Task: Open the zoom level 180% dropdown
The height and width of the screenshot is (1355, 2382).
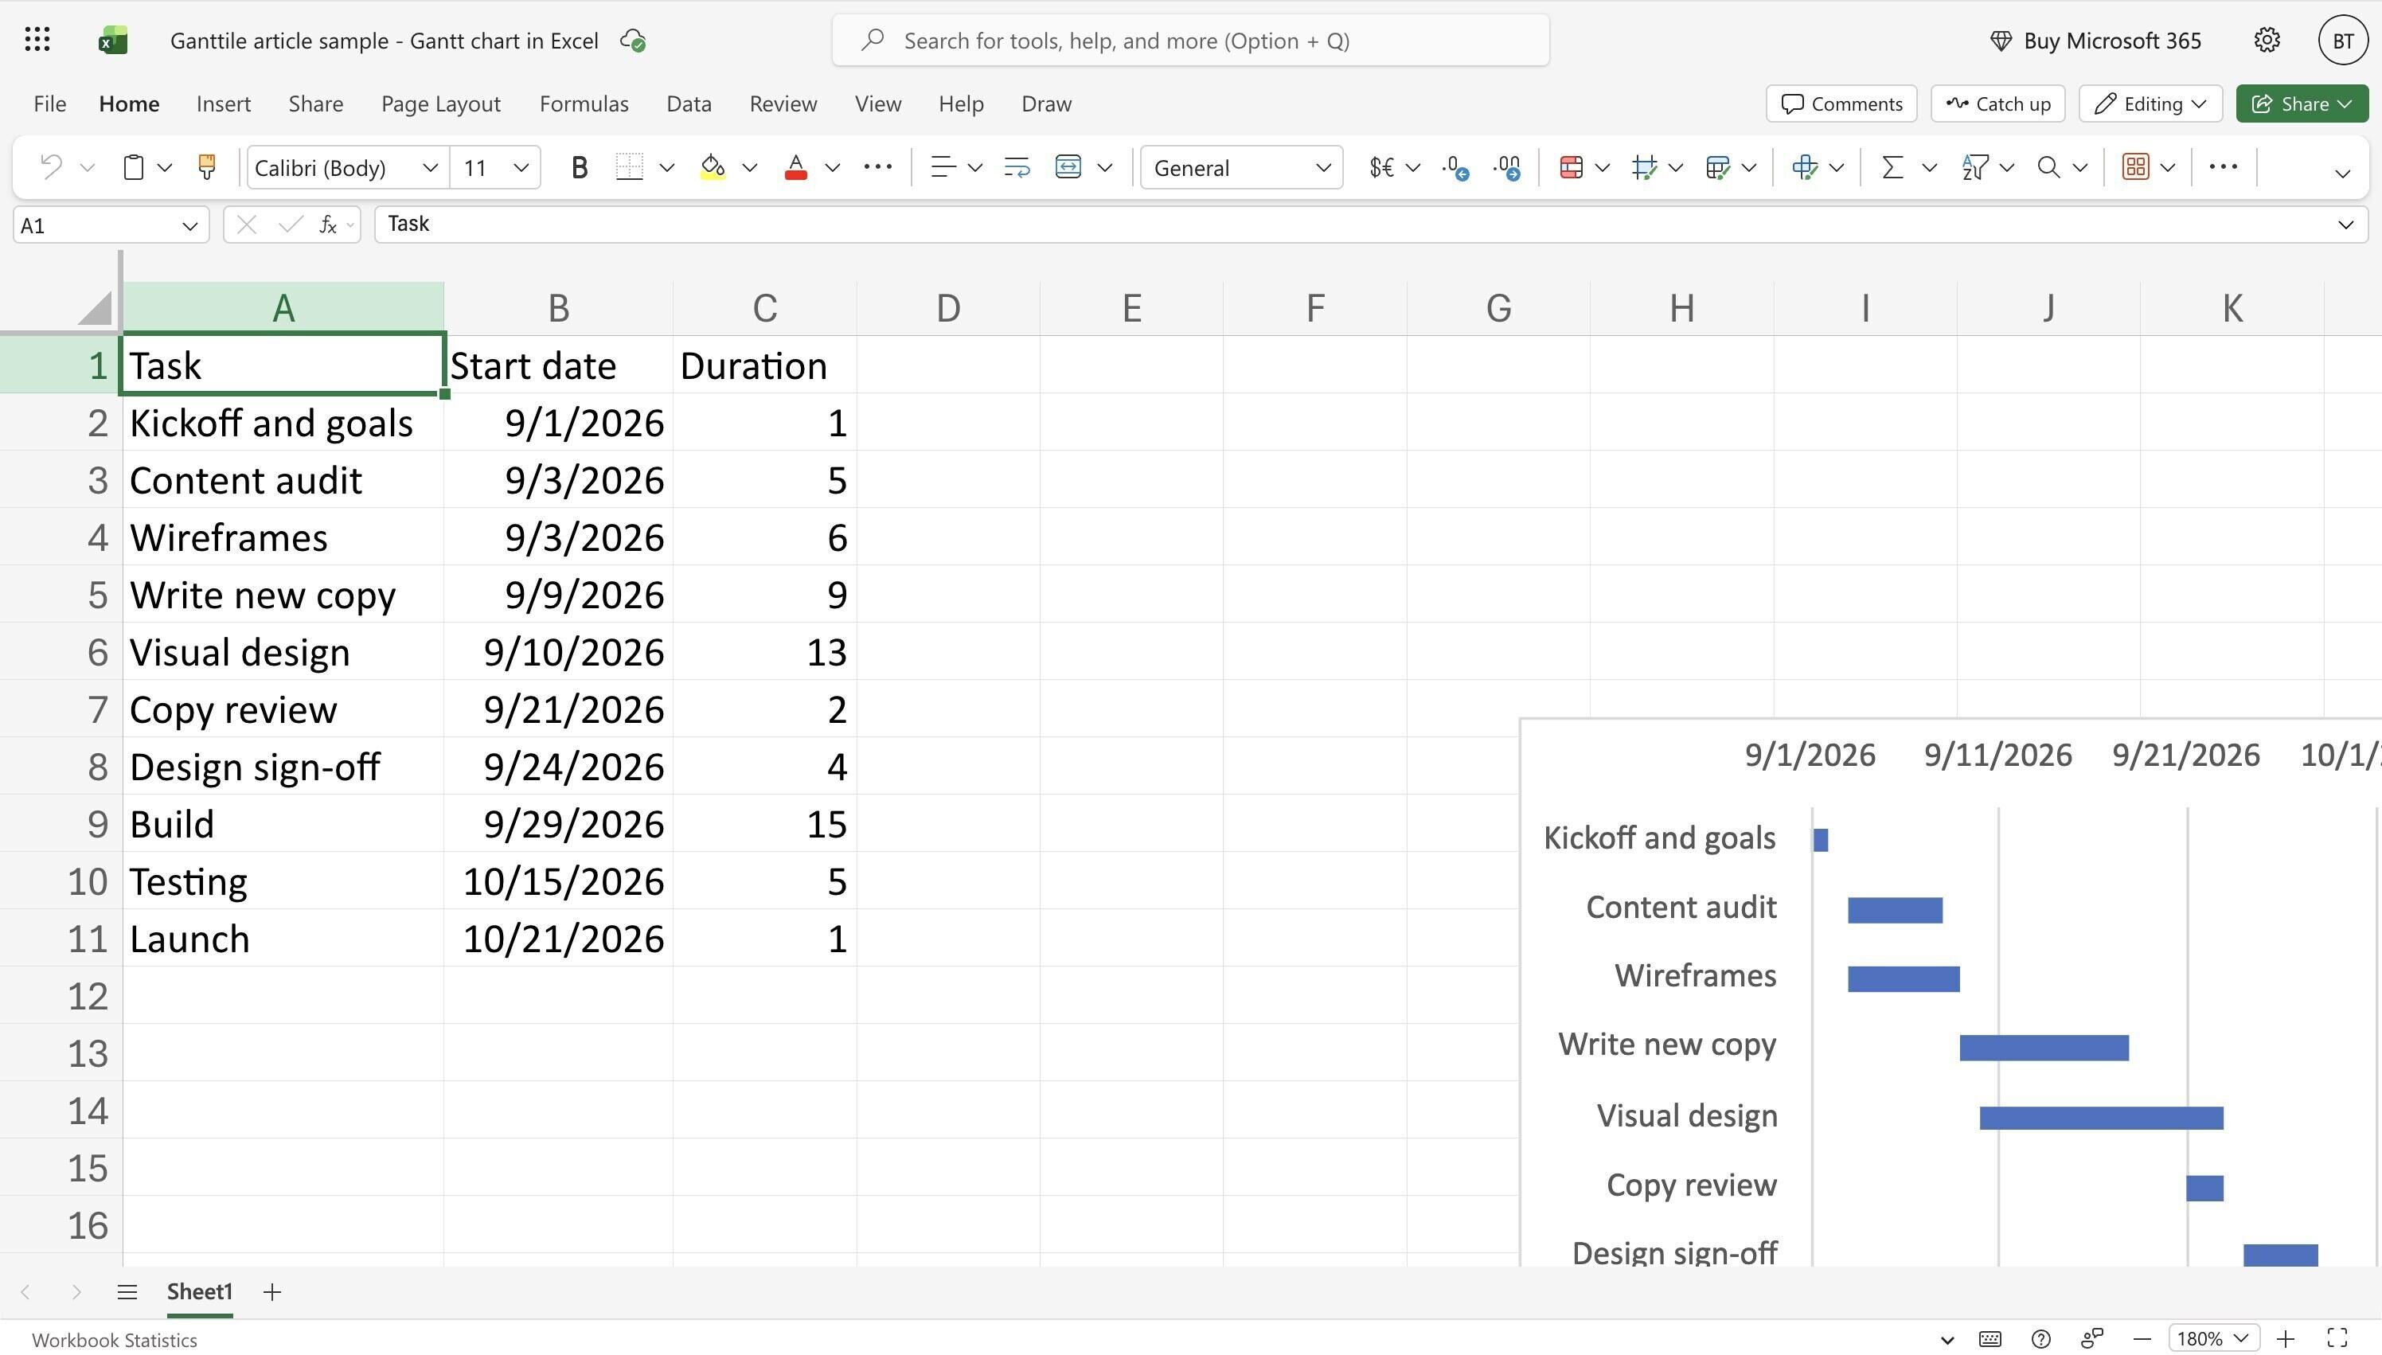Action: [2212, 1338]
